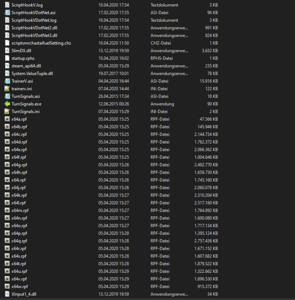Click the TrainerV.asi file icon

click(7, 81)
